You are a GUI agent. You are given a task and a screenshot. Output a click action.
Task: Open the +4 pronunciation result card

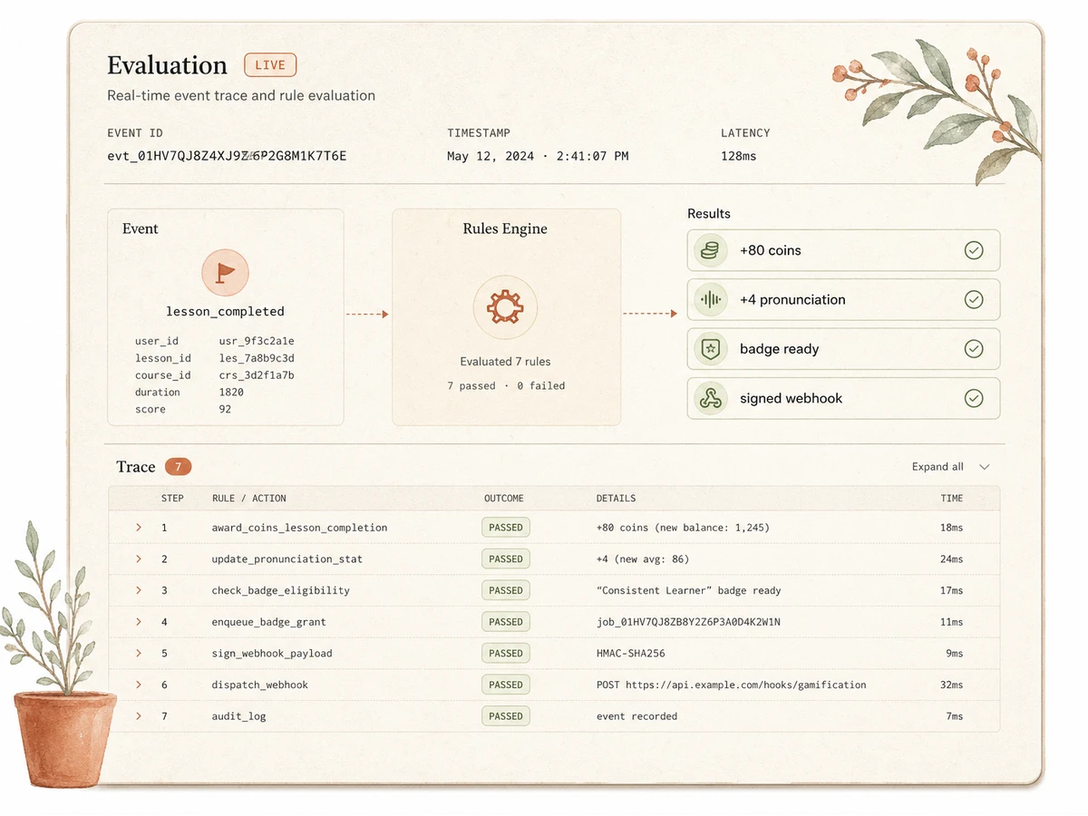843,299
